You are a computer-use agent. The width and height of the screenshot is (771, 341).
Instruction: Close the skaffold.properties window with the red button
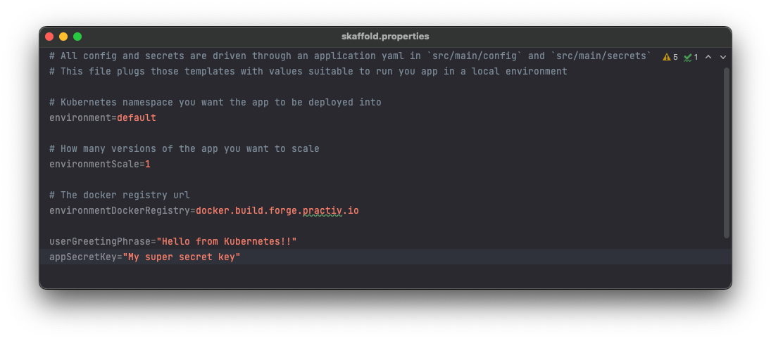coord(49,37)
